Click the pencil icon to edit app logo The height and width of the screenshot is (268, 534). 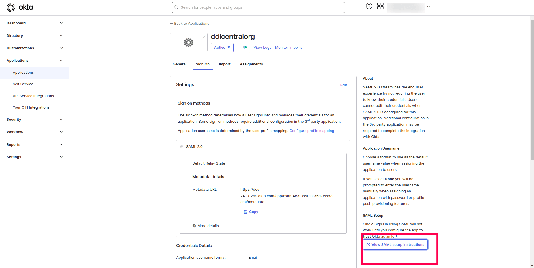tap(204, 37)
